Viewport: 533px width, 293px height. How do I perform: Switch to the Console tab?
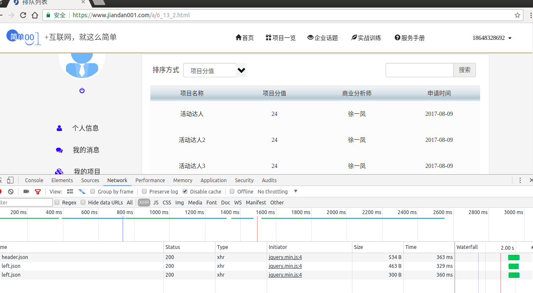point(34,181)
